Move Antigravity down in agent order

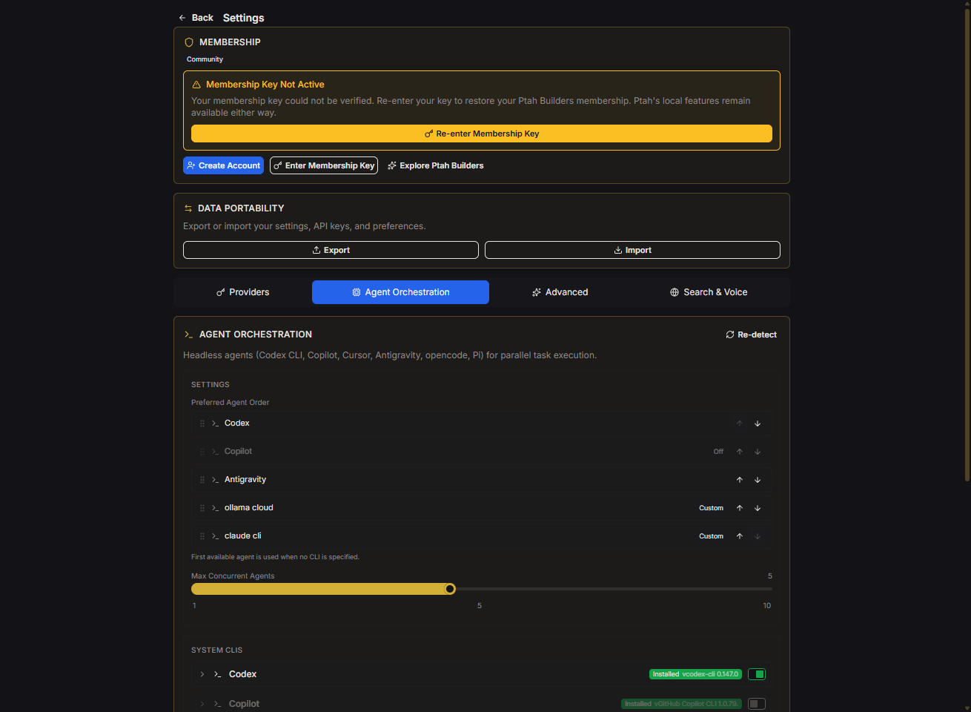[758, 480]
